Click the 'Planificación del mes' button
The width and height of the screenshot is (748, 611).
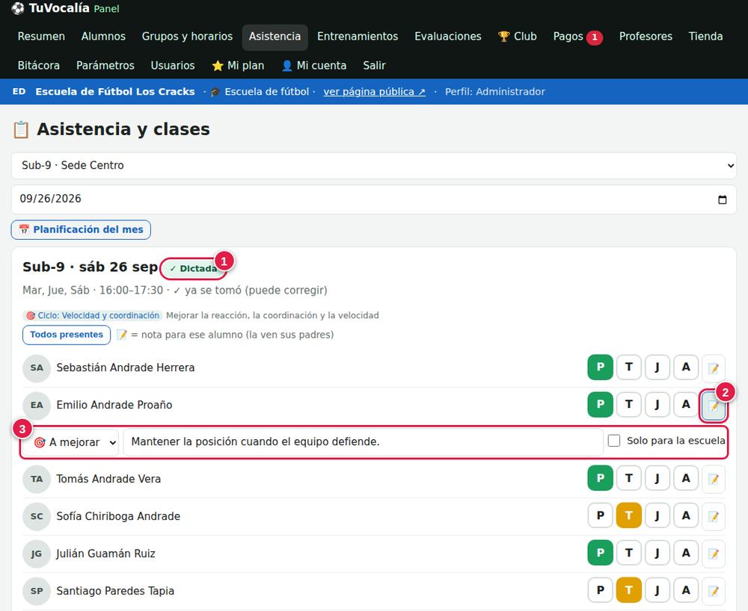tap(81, 229)
